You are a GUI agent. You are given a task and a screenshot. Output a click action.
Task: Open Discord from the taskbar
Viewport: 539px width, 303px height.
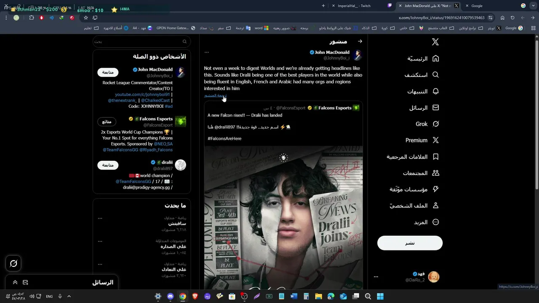(170, 296)
